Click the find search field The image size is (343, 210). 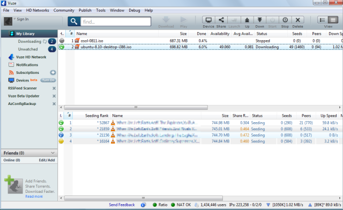click(116, 21)
